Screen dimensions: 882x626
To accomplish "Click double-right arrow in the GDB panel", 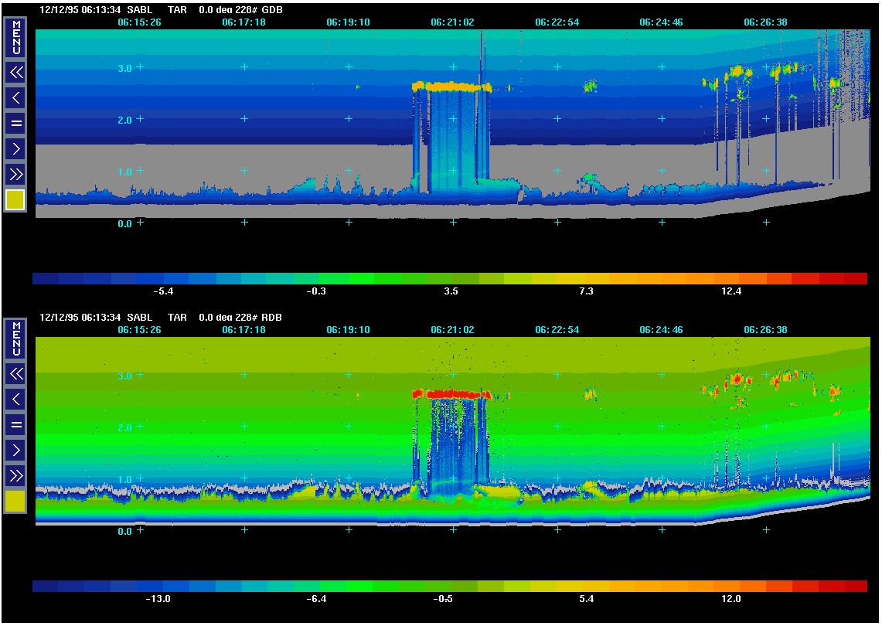I will (16, 173).
